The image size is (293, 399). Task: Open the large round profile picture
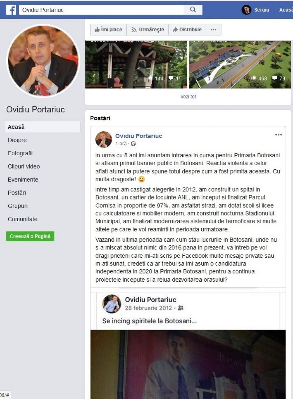tap(43, 61)
